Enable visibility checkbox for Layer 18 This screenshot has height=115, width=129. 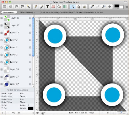click(x=2, y=69)
